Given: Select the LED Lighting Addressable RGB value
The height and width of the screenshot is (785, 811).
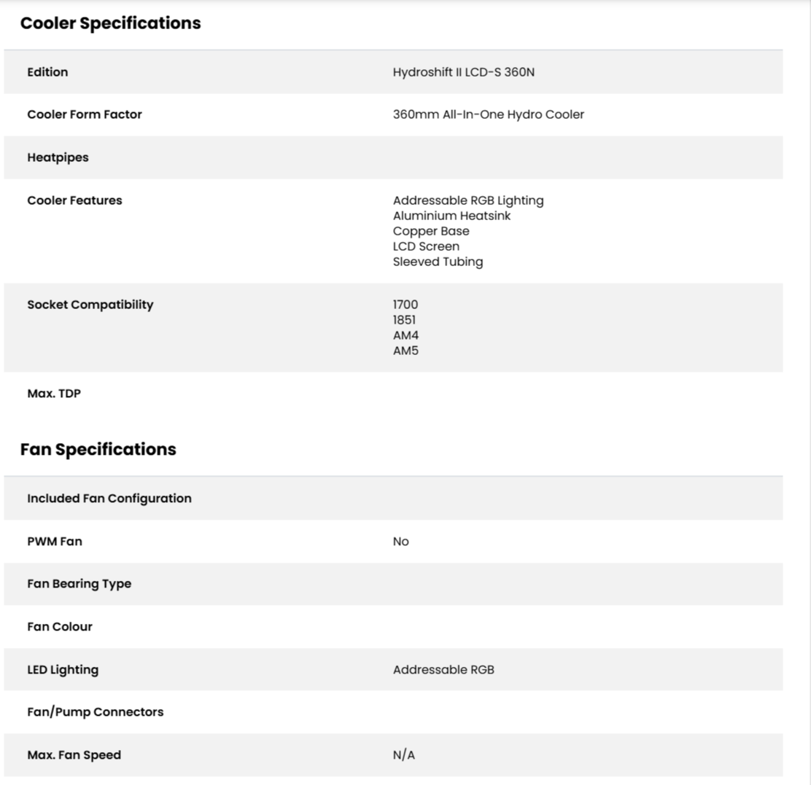Looking at the screenshot, I should tap(443, 669).
